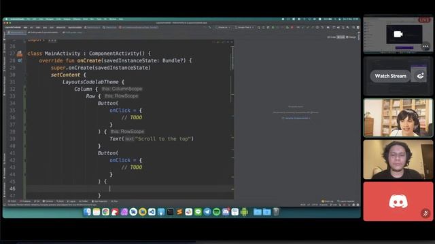Launch Google Chrome from the dock

pyautogui.click(x=105, y=212)
